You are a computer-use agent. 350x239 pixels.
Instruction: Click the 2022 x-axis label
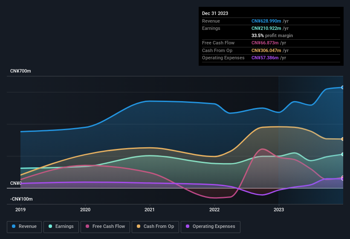click(x=214, y=210)
